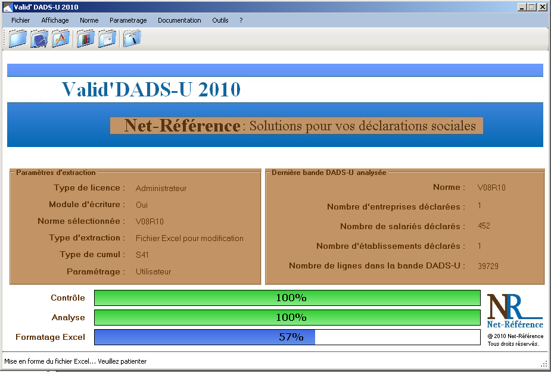This screenshot has width=551, height=372.
Task: Click the plain blue folder toolbar icon
Action: (x=17, y=39)
